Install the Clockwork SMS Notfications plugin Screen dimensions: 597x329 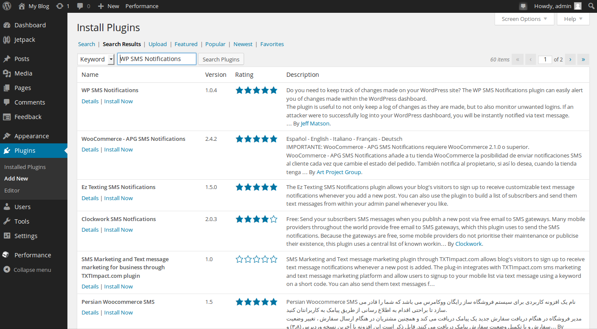(118, 230)
